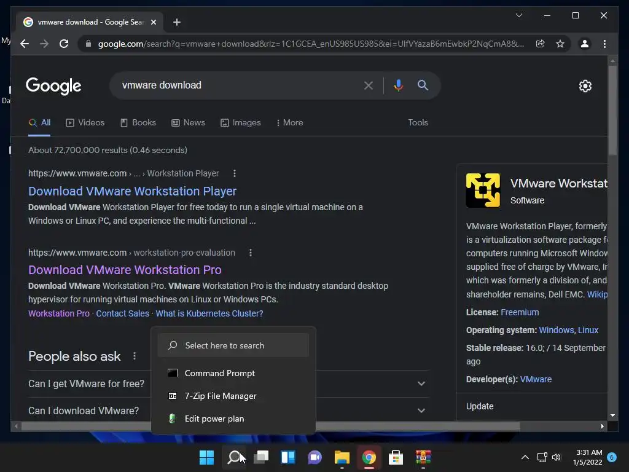Click the horizontal scrollbar right arrow
The image size is (629, 472).
pyautogui.click(x=603, y=427)
